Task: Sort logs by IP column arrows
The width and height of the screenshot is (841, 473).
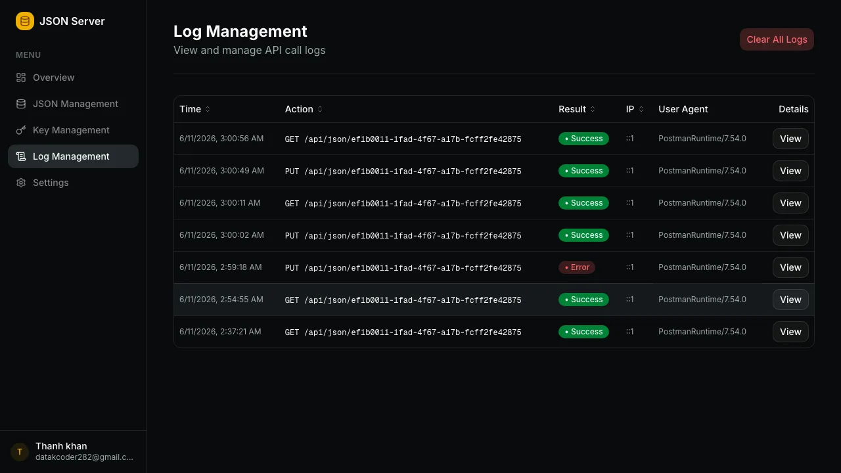Action: (641, 109)
